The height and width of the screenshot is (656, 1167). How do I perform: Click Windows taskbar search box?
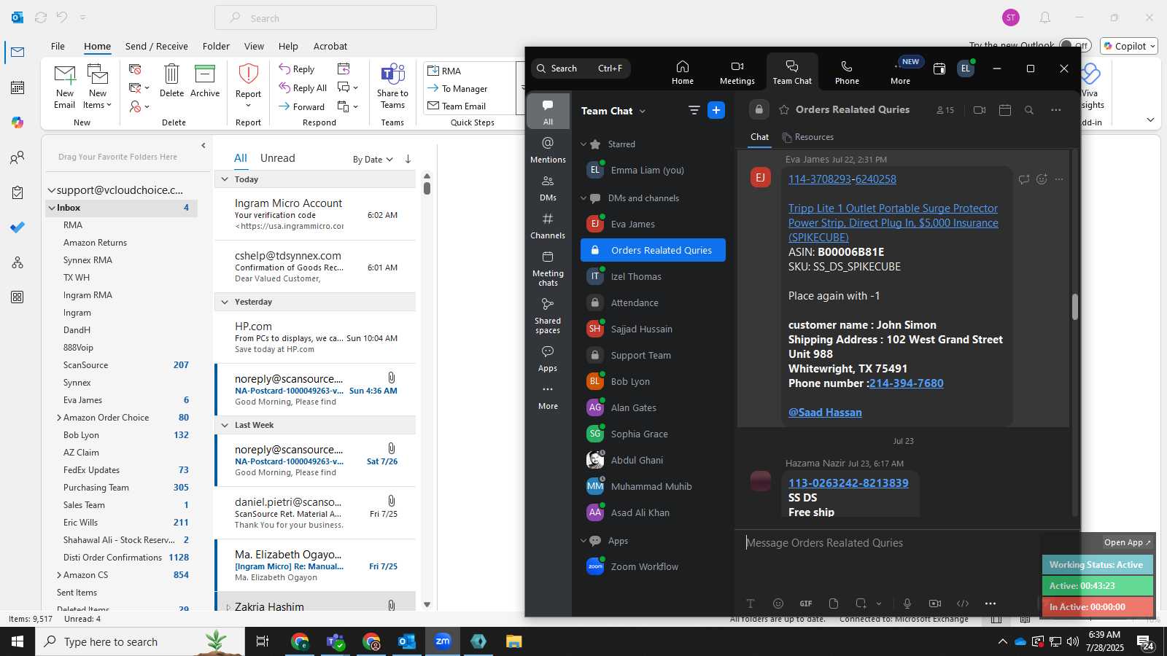point(140,641)
